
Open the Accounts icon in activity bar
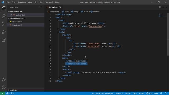(3, 79)
